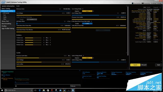
Task: Click the info icon beside 3 Active Cores
Action: click(44, 42)
